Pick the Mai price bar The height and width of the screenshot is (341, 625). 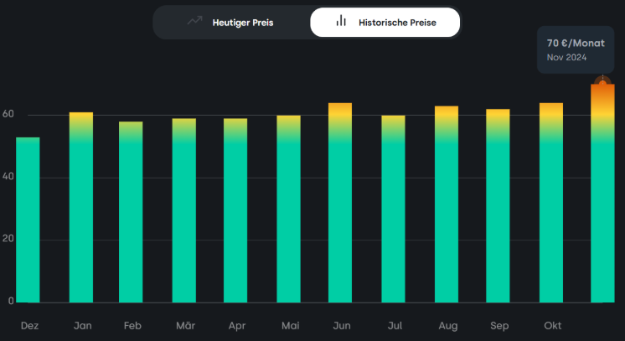click(x=288, y=209)
